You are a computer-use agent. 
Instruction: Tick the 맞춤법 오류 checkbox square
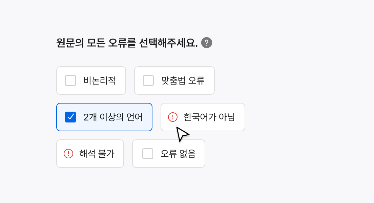[x=148, y=81]
